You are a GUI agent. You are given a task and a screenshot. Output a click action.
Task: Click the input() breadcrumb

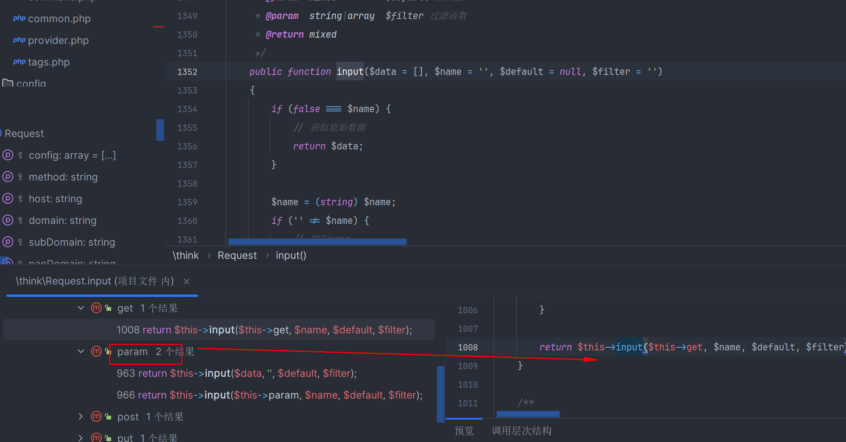coord(291,255)
